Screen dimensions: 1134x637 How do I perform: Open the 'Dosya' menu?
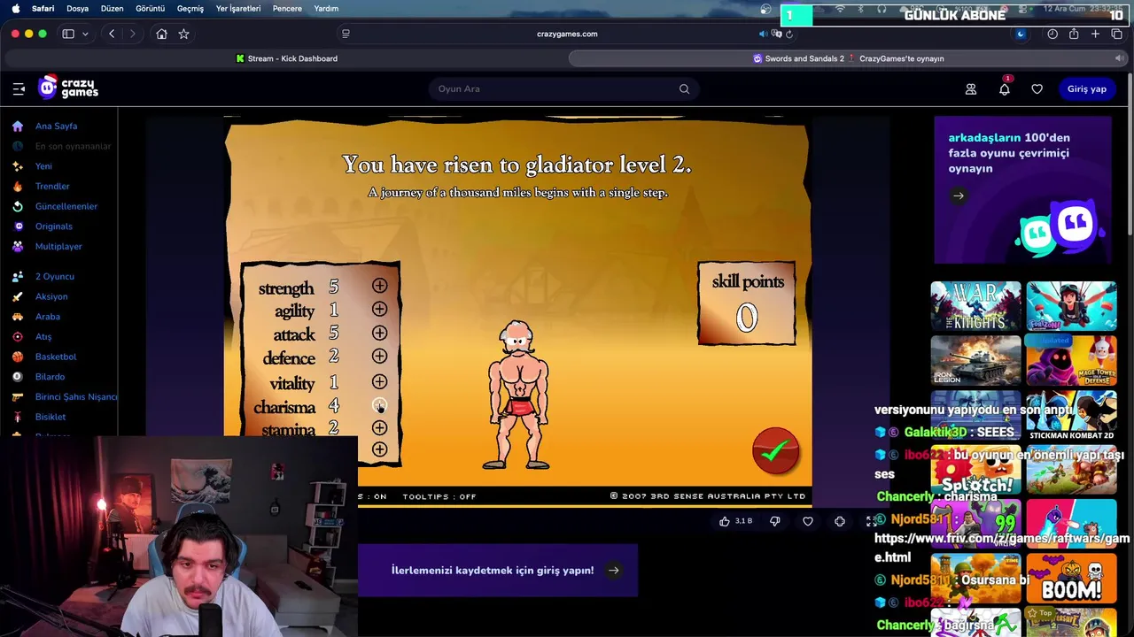click(78, 8)
